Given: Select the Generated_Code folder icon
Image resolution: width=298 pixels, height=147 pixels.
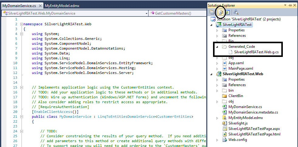Looking at the screenshot, I should 225,47.
